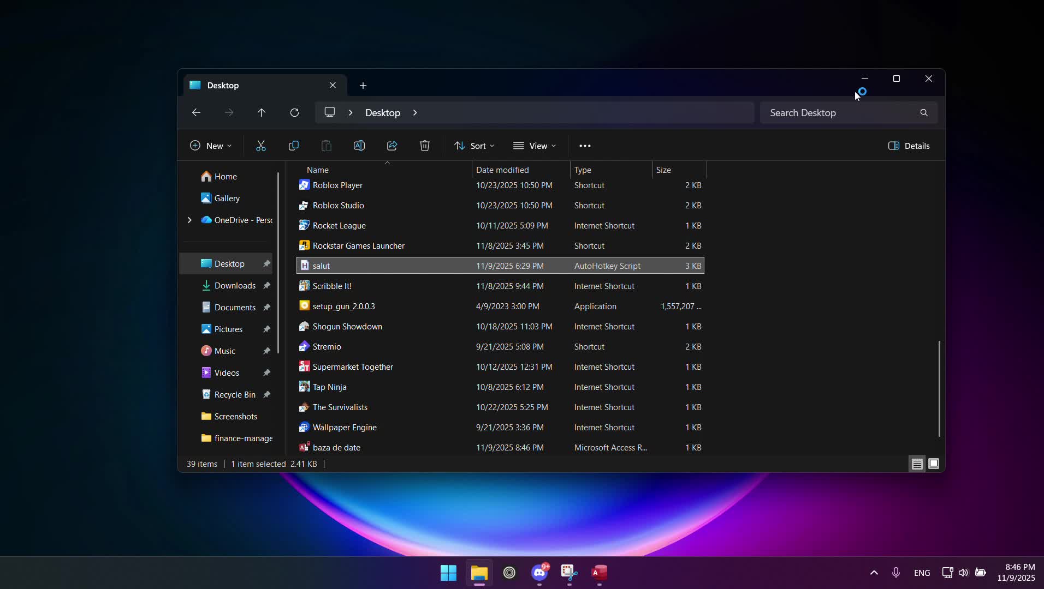Switch to large thumbnails view icon
The image size is (1044, 589).
point(934,464)
